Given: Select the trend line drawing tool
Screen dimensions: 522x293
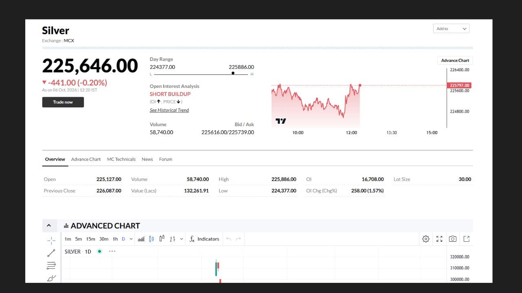Looking at the screenshot, I should coord(51,253).
